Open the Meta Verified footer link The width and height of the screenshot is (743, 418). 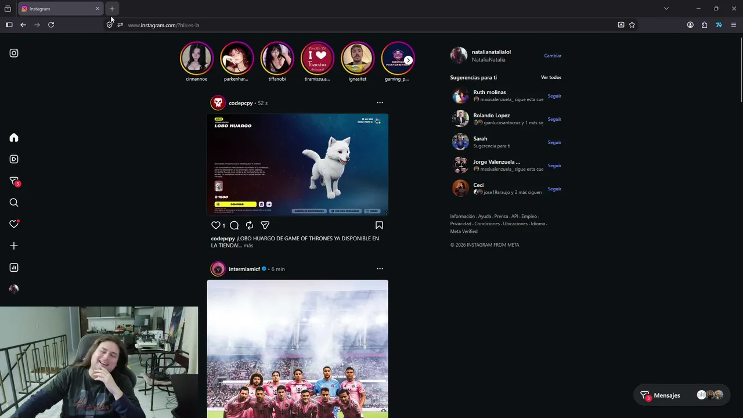[464, 231]
